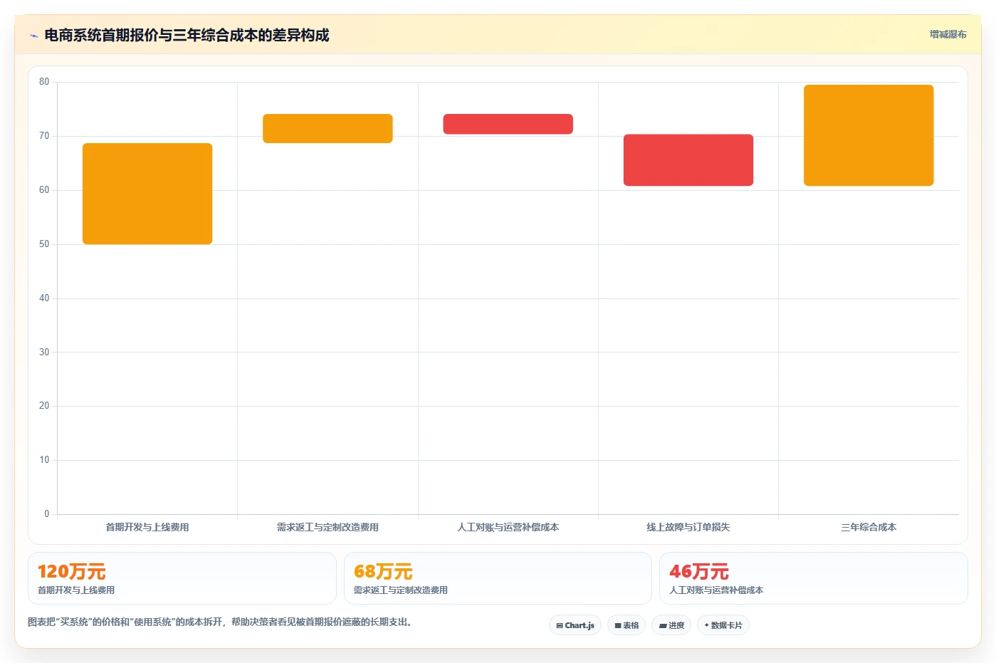Click the axis label 人工对账与运营补偿成本
Image resolution: width=996 pixels, height=663 pixels.
pyautogui.click(x=508, y=528)
